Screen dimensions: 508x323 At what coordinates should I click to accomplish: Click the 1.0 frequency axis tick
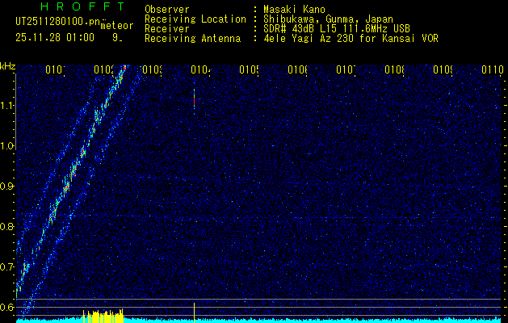pos(7,146)
